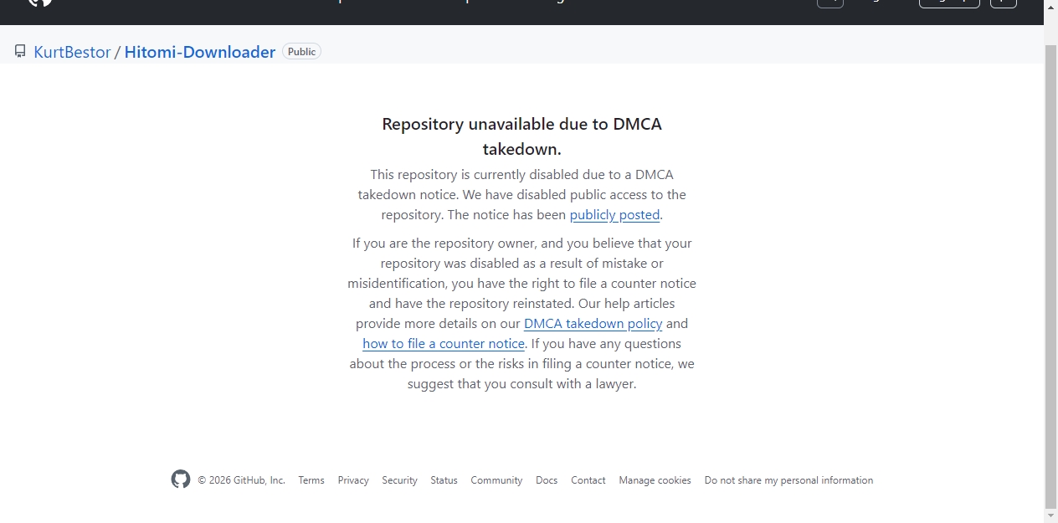Click the Public badge label
The width and height of the screenshot is (1058, 523).
click(301, 52)
